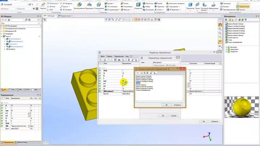The image size is (260, 146).
Task: Click OK in Редактор переменных window
Action: [204, 121]
